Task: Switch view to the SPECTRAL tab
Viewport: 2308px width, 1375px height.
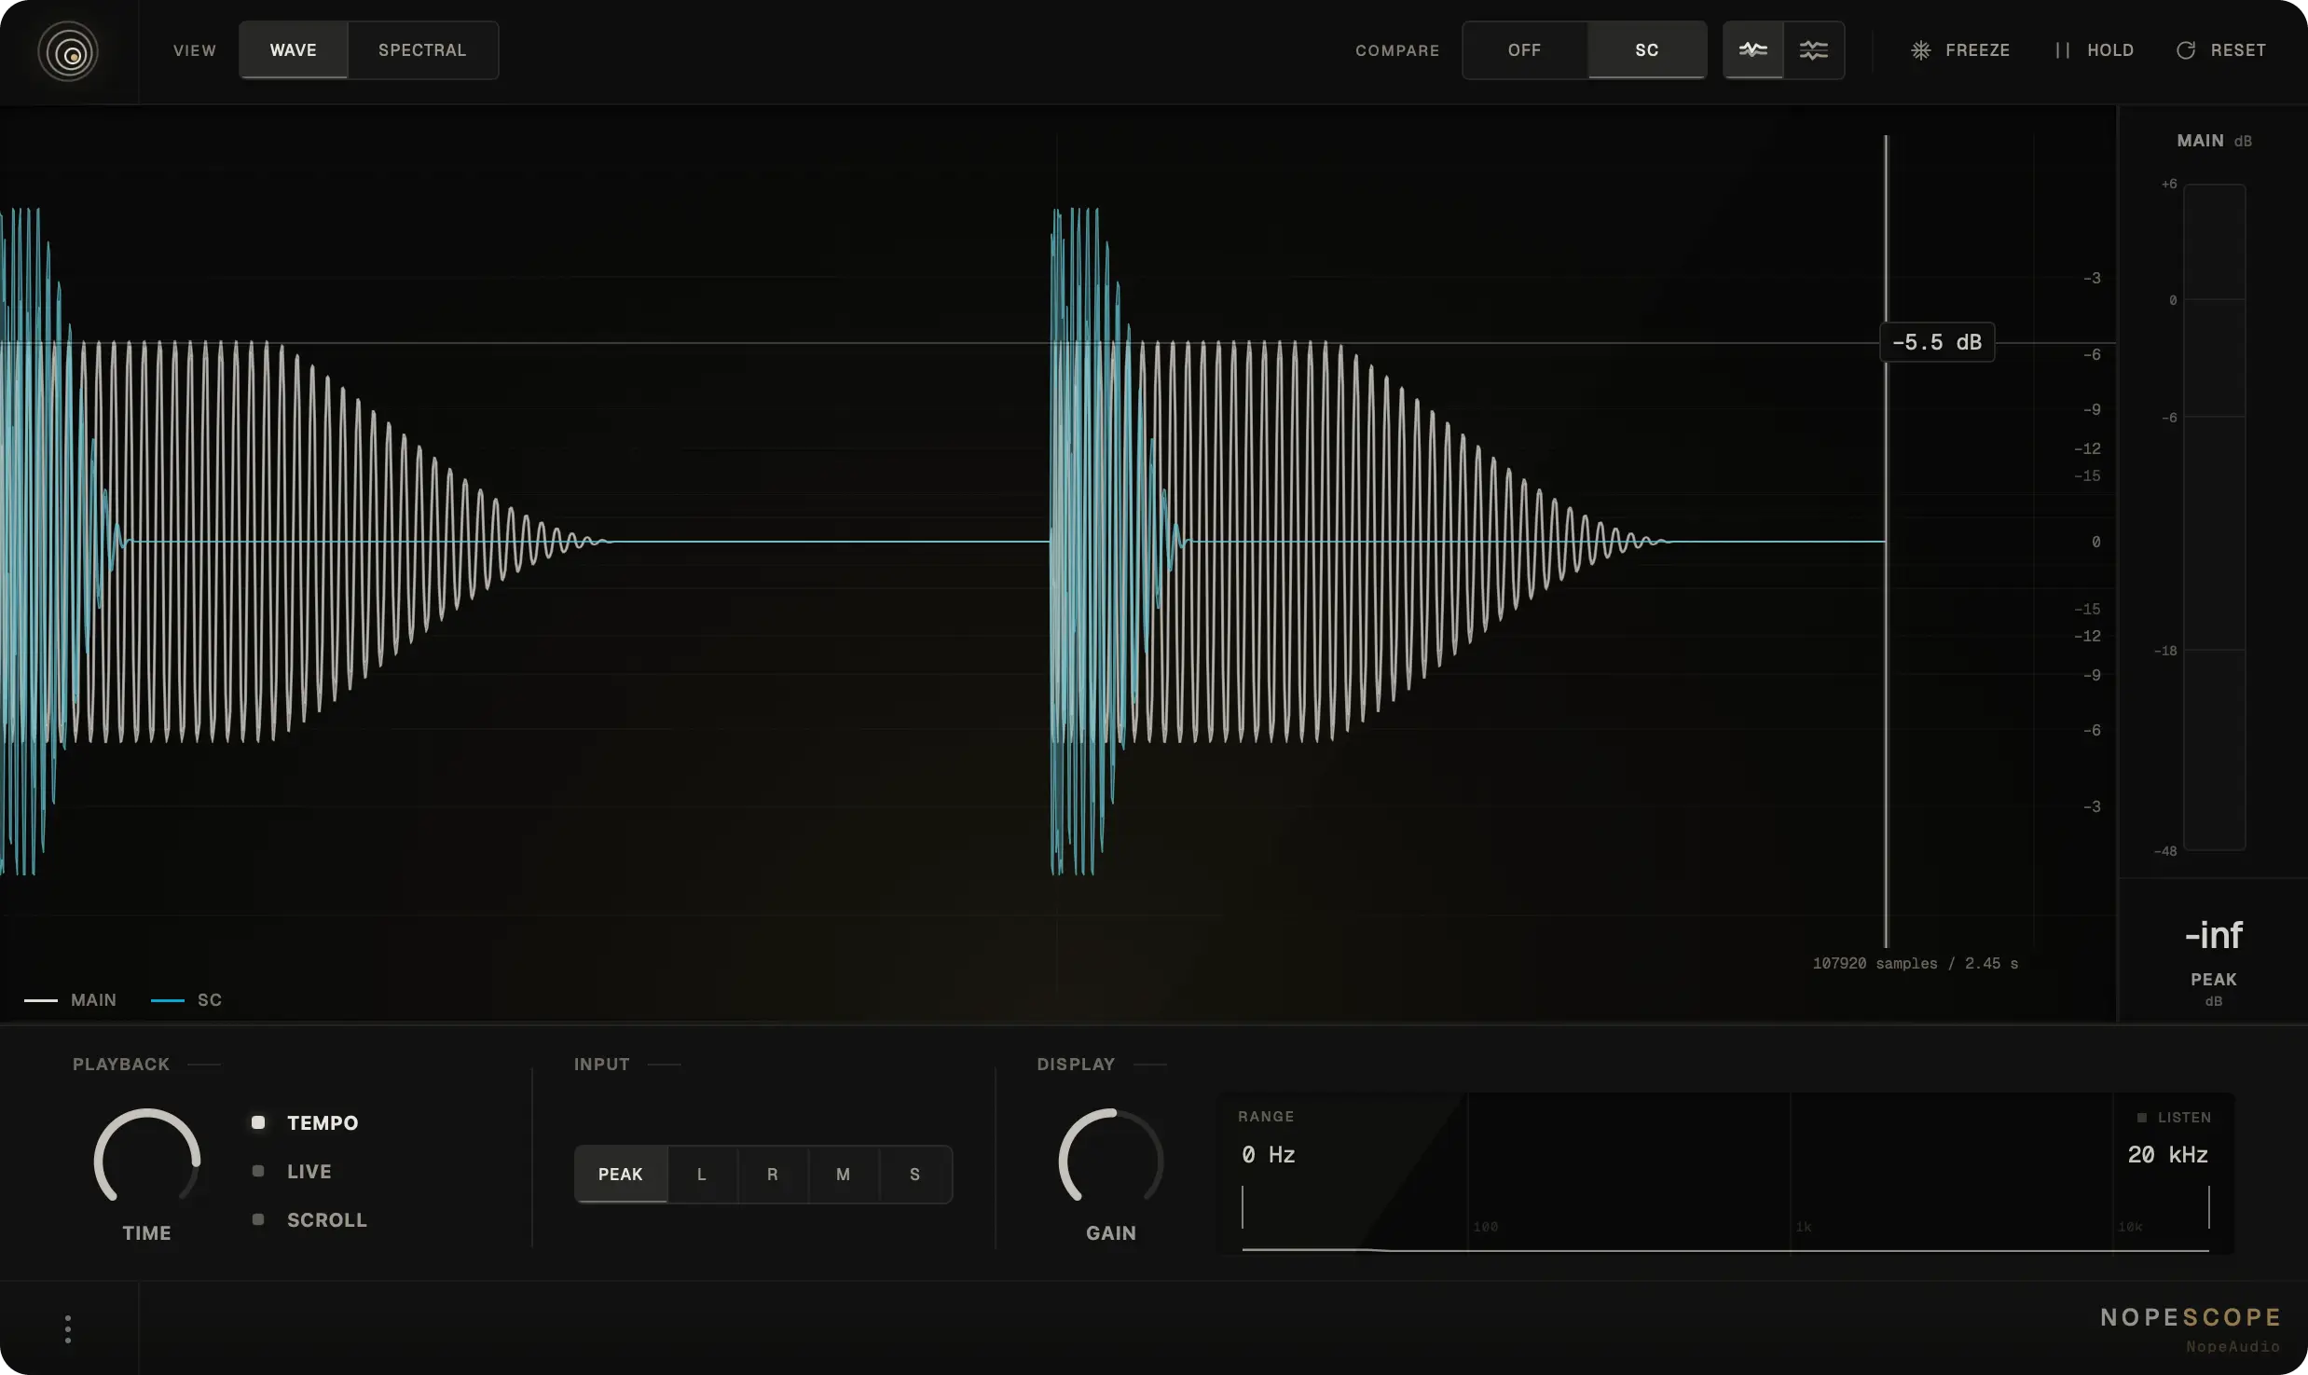Action: pos(422,50)
